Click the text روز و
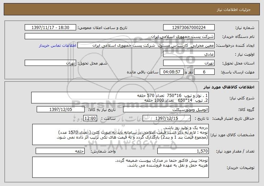 189,72
